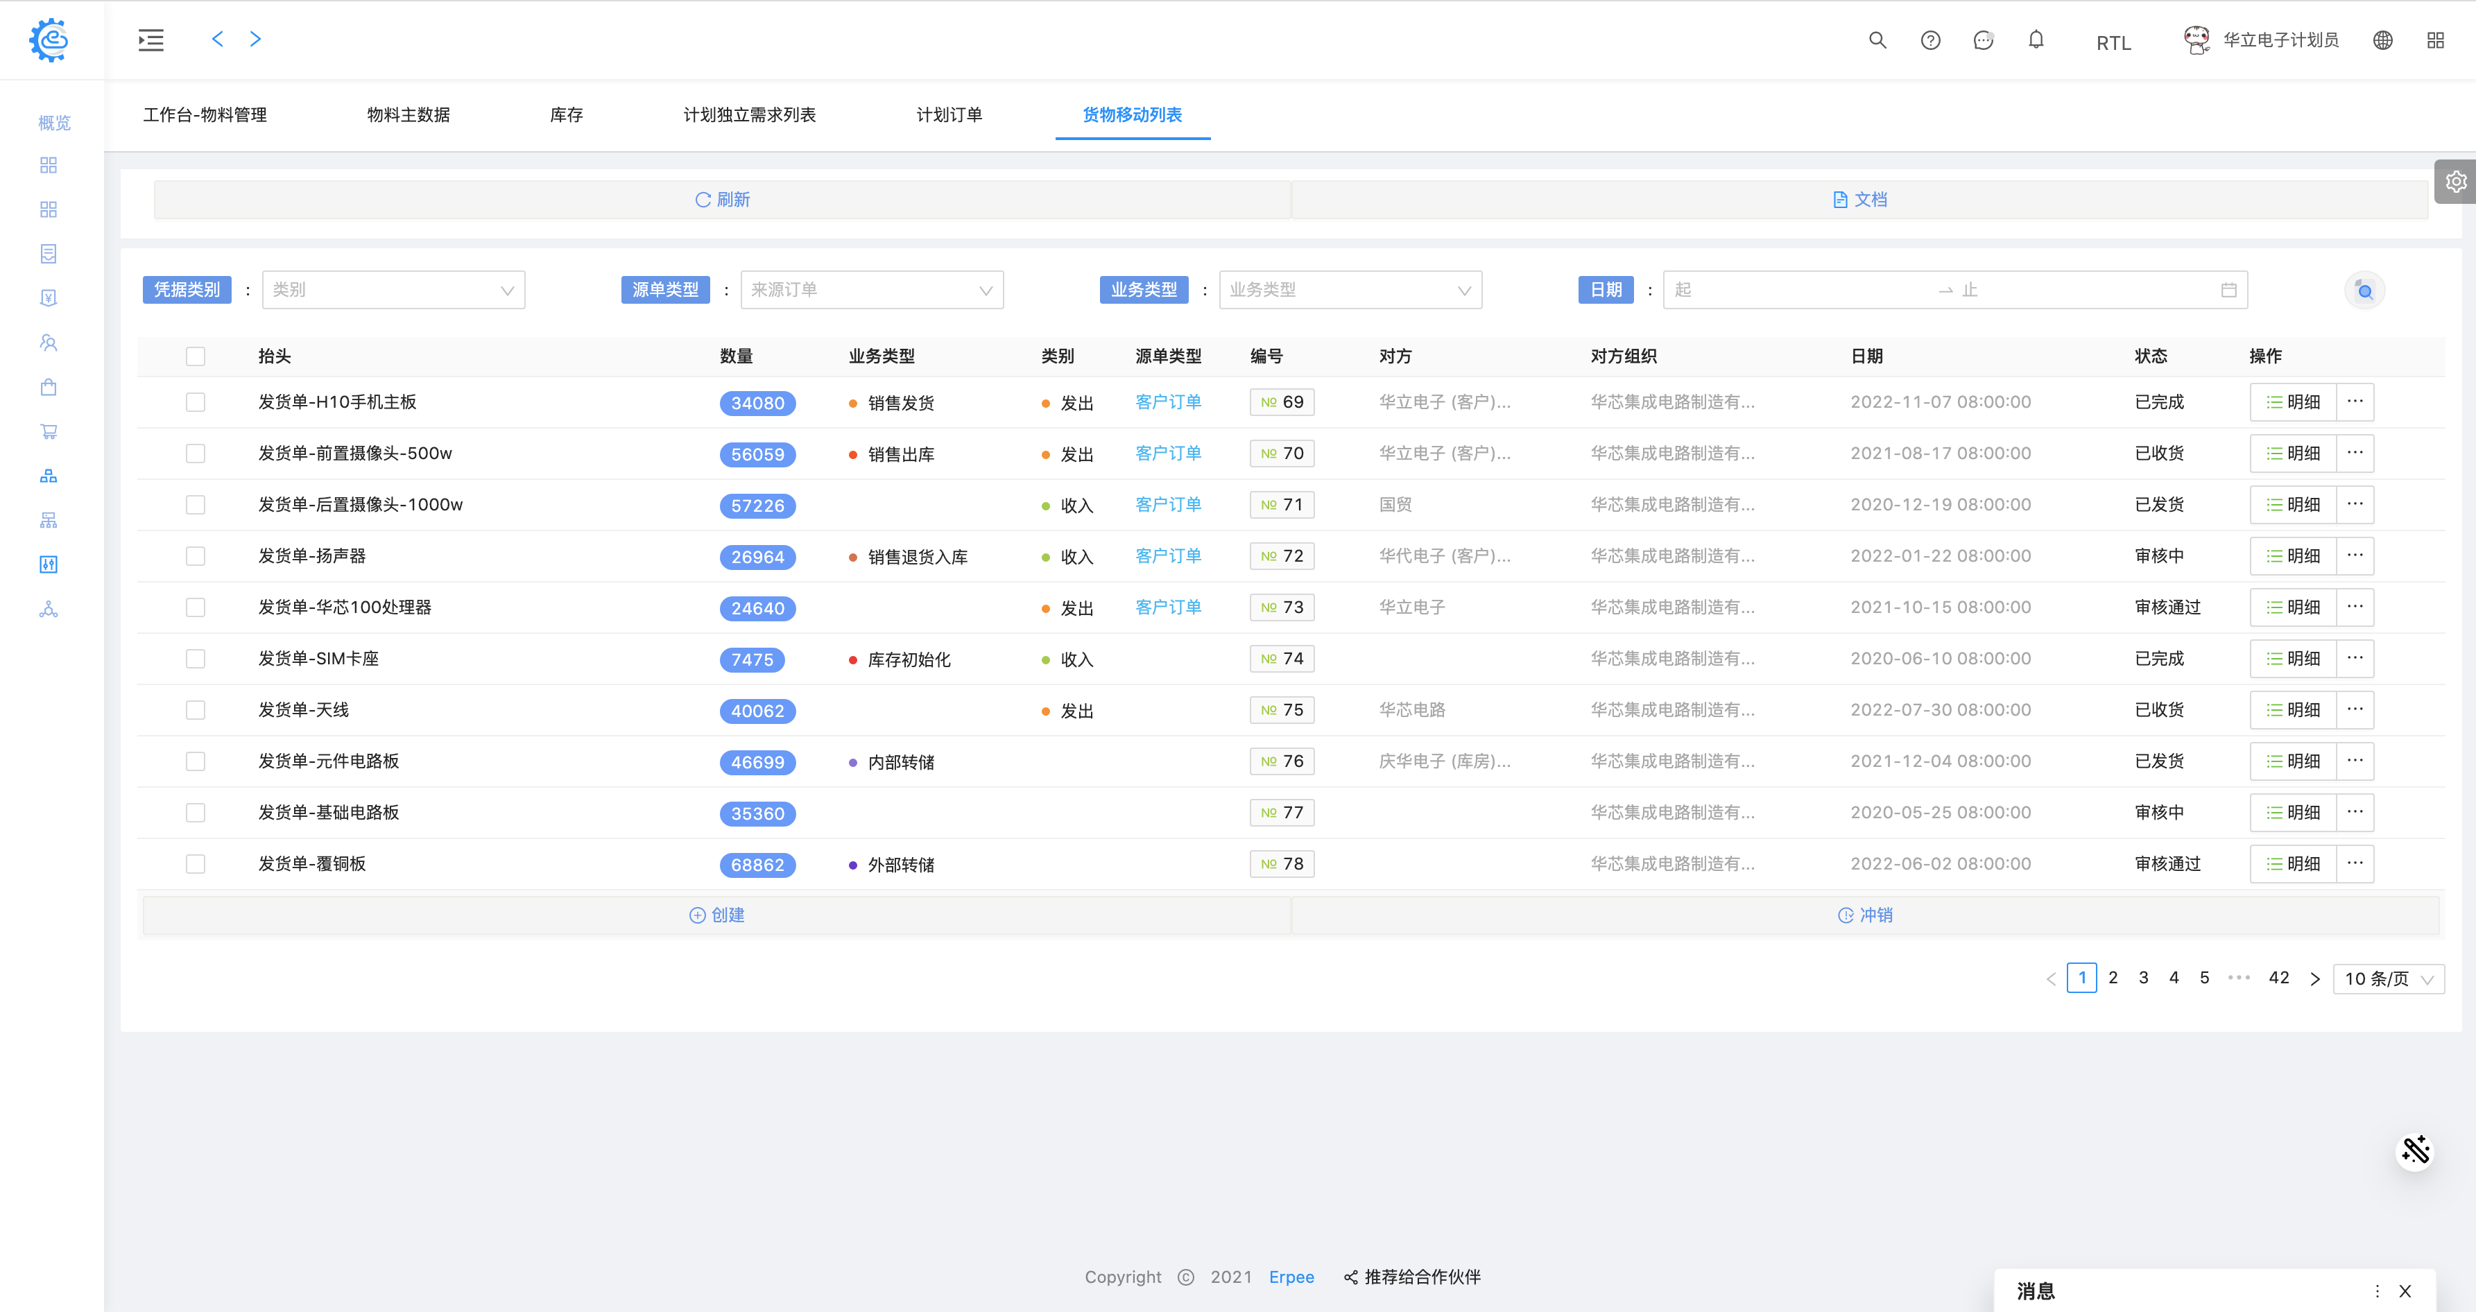Open the 10 条/页 page size dropdown
The height and width of the screenshot is (1312, 2476).
(2389, 978)
